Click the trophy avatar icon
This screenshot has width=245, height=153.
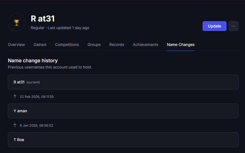(x=17, y=22)
